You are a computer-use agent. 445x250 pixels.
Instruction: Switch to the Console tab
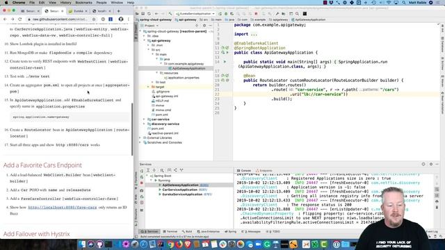[x=244, y=171]
